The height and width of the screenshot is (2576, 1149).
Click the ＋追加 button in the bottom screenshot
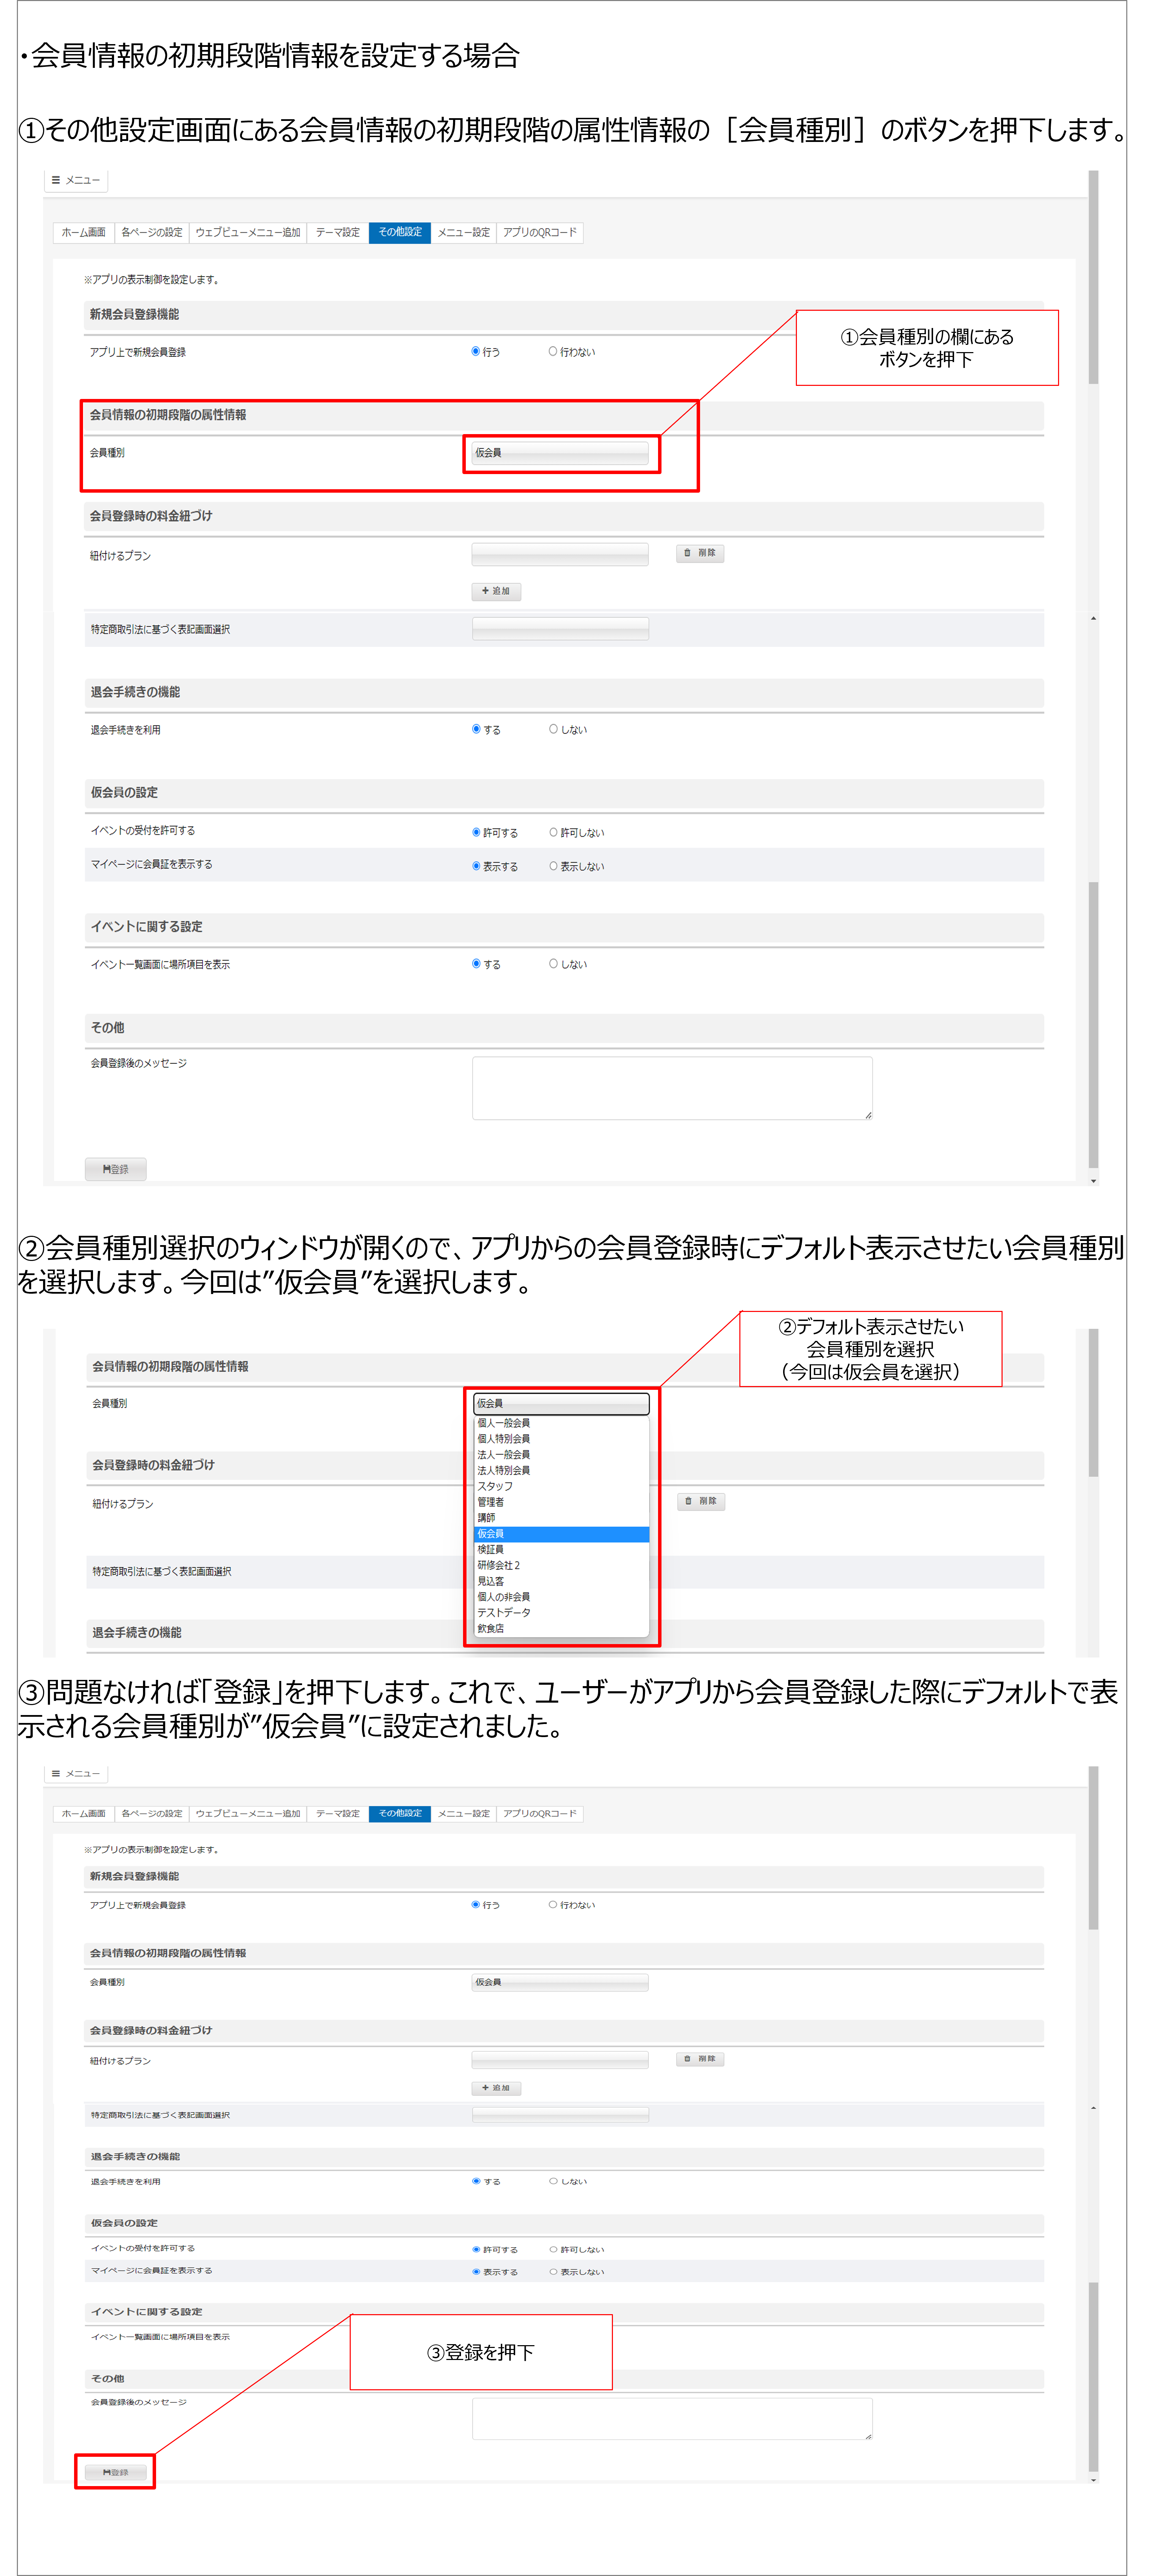coord(496,2087)
